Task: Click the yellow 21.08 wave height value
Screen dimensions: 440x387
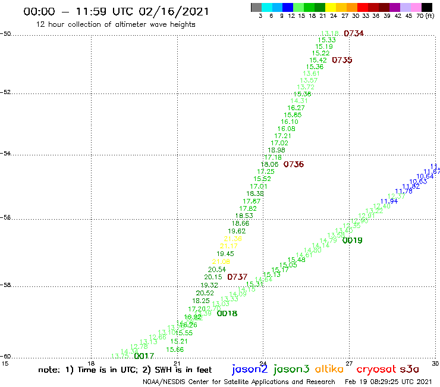Action: [x=221, y=261]
